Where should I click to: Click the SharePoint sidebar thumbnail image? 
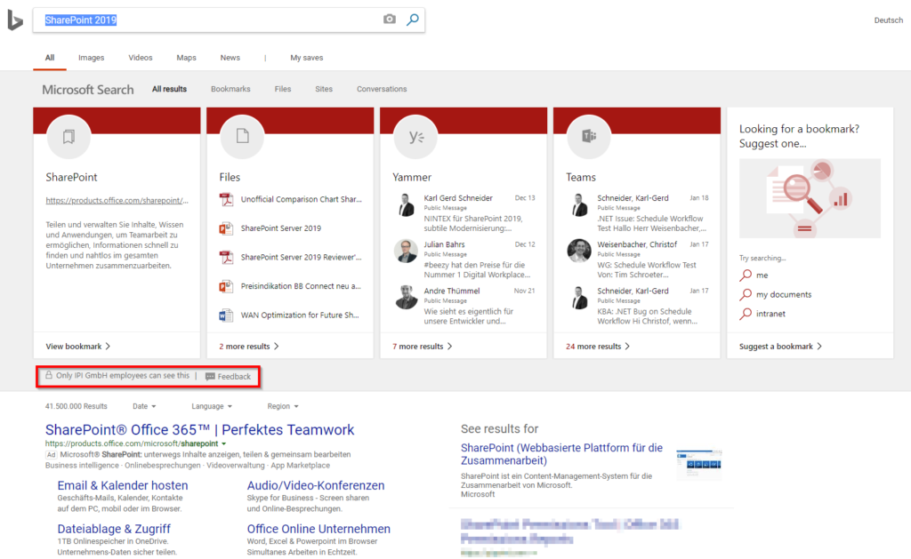(699, 465)
